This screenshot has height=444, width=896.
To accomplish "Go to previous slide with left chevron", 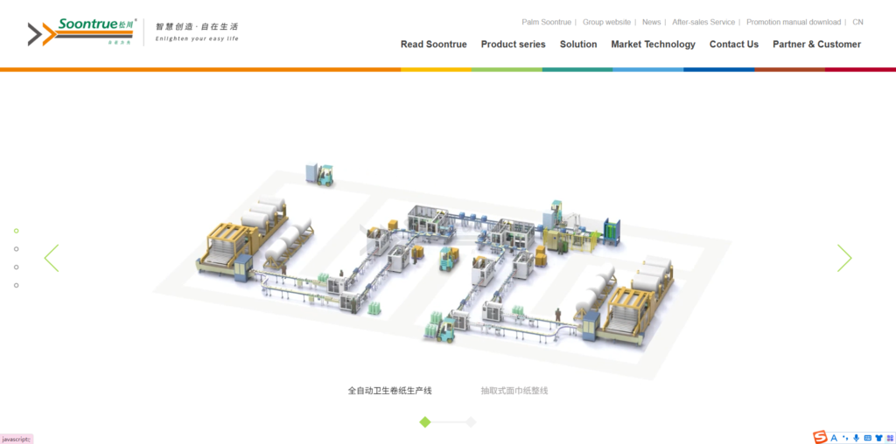I will (x=52, y=258).
